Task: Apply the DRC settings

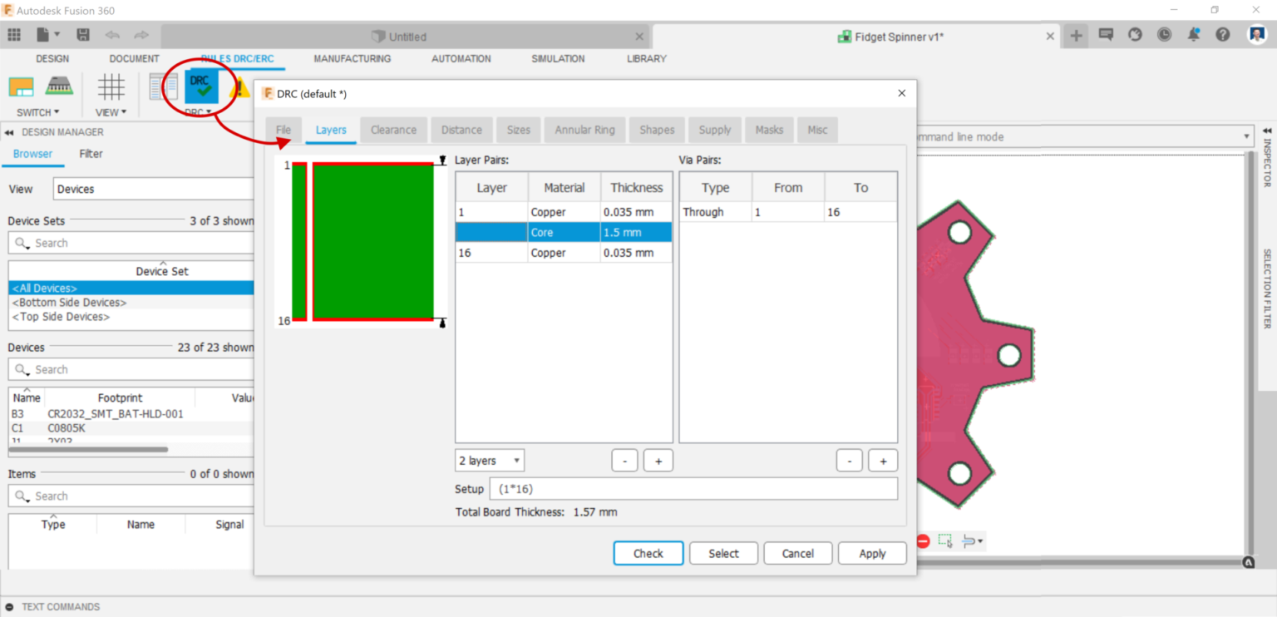Action: click(x=872, y=553)
